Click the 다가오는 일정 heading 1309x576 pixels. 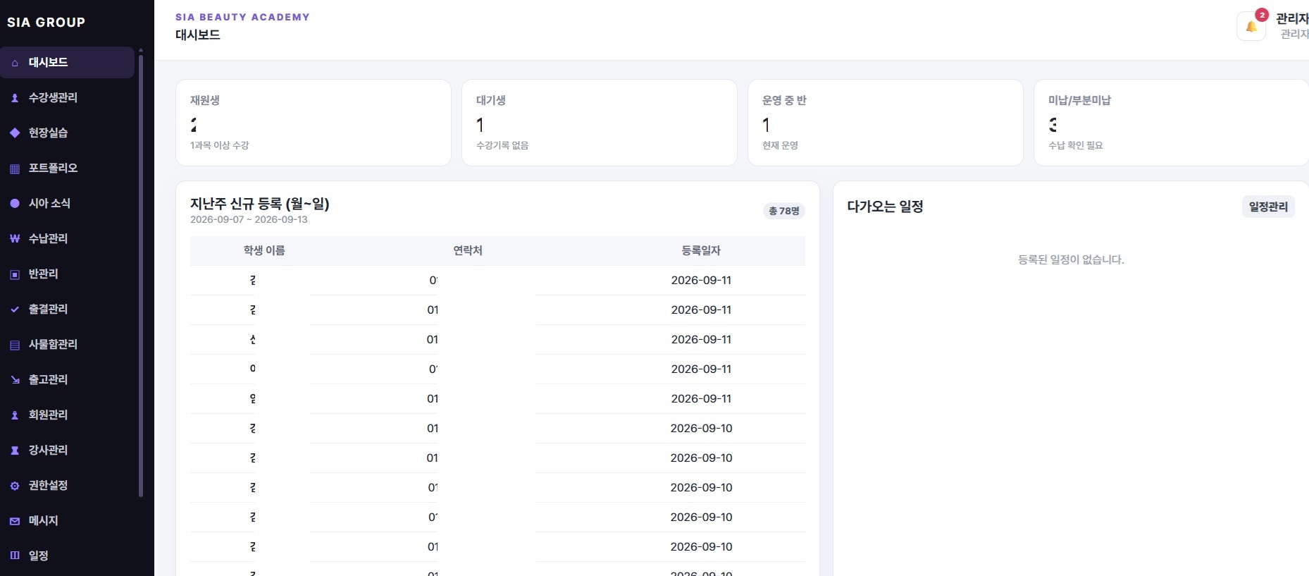[x=885, y=207]
